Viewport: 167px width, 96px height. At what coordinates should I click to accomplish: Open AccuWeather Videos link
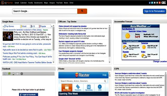144,31
